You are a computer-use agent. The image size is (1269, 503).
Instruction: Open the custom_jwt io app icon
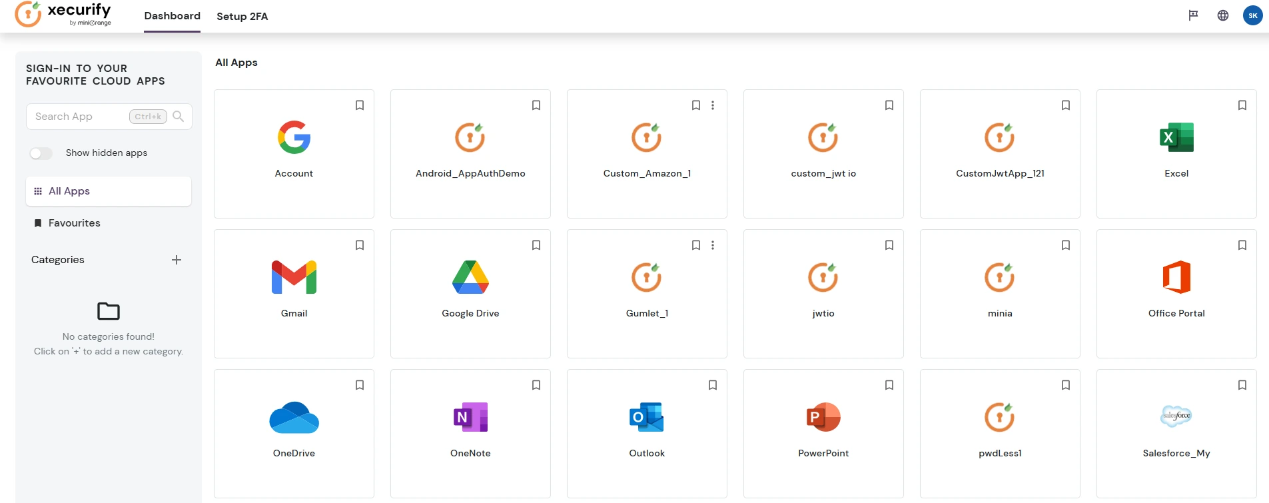pos(823,137)
